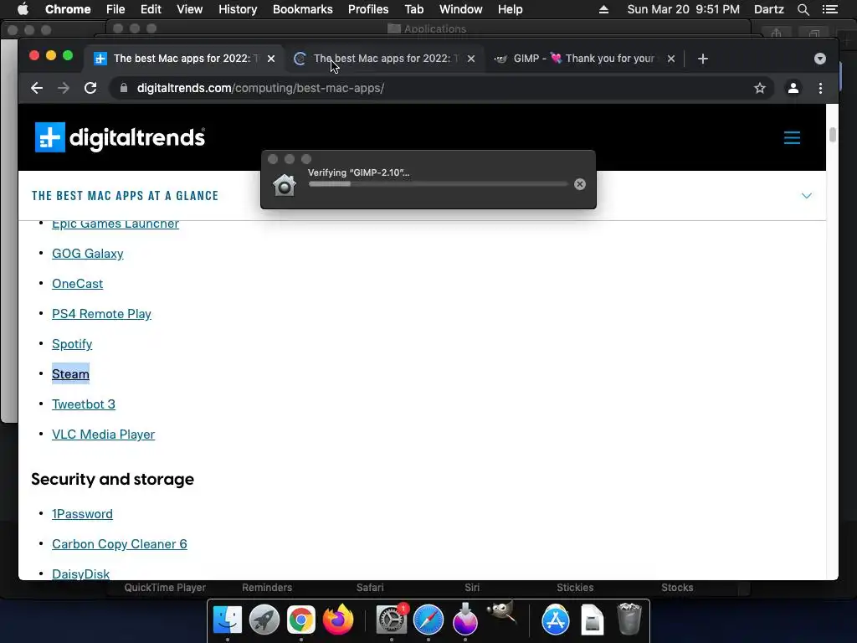The width and height of the screenshot is (857, 643).
Task: Expand the Best Mac Apps at a Glance section
Action: click(x=806, y=196)
